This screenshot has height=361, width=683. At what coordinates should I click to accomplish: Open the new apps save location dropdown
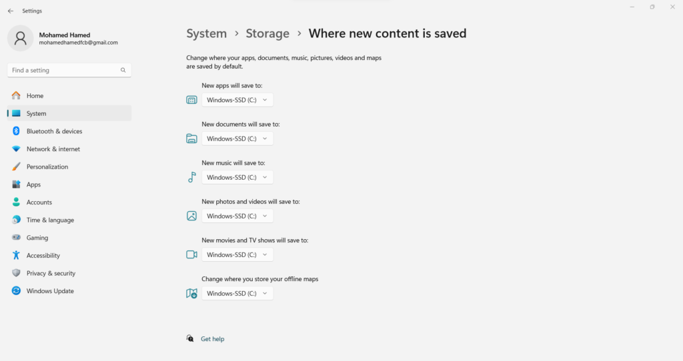pyautogui.click(x=237, y=100)
